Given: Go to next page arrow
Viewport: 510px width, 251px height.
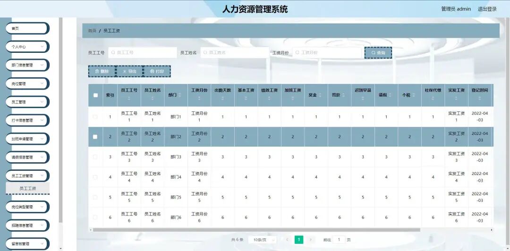Looking at the screenshot, I should coord(311,240).
